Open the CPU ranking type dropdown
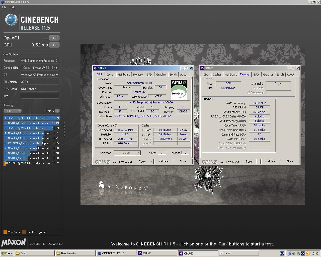 [x=13, y=111]
